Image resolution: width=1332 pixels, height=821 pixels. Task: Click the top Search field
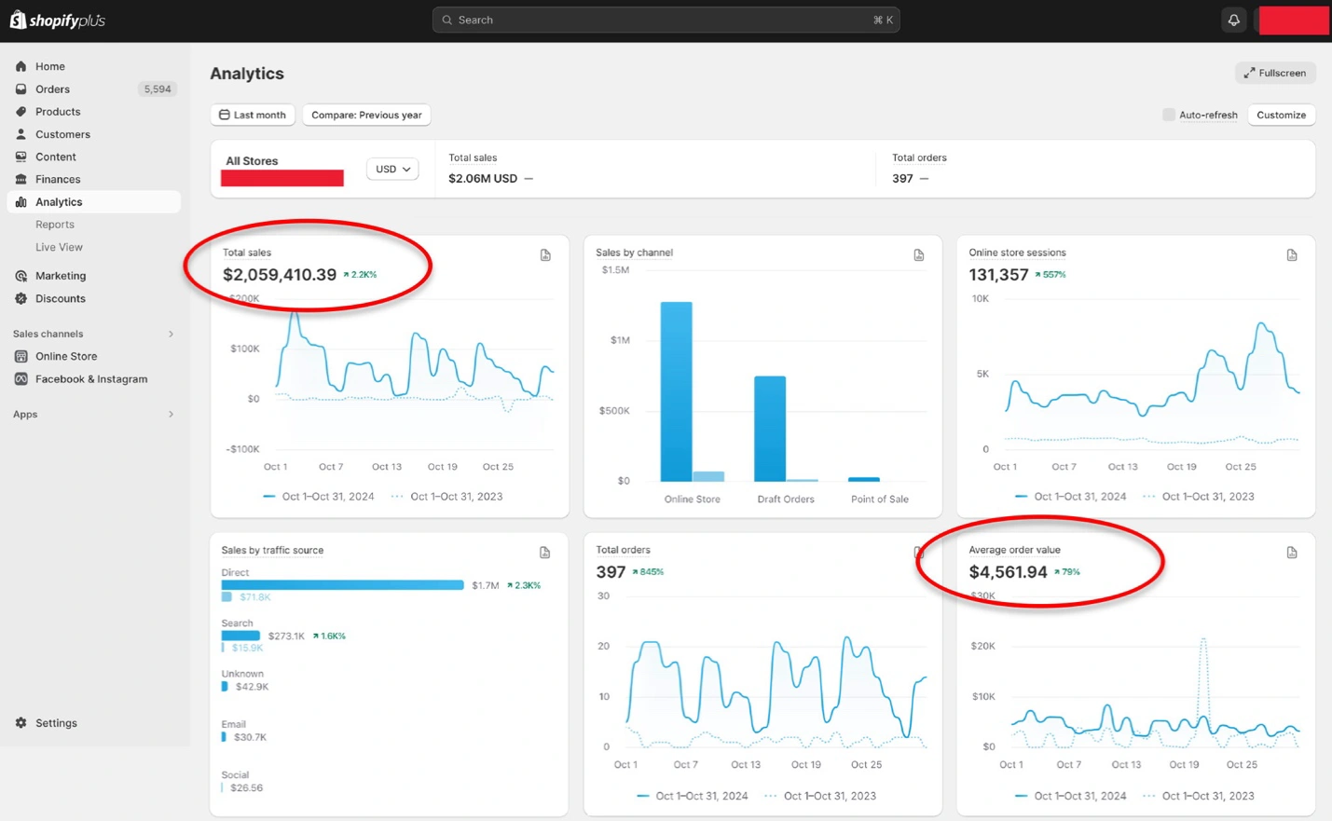tap(666, 20)
